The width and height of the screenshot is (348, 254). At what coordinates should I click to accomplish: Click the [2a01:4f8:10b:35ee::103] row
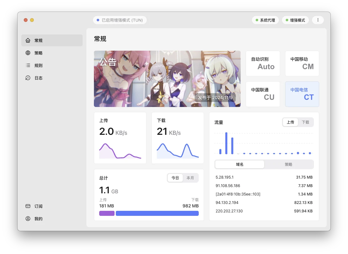[264, 194]
